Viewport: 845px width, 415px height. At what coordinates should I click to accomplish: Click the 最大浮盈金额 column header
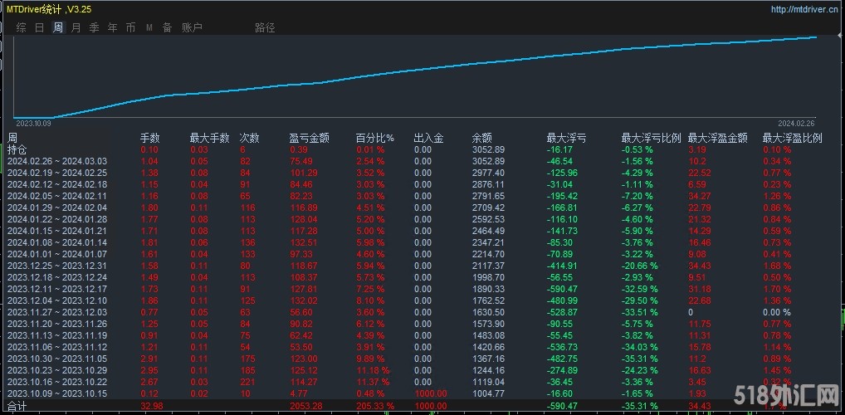click(718, 139)
